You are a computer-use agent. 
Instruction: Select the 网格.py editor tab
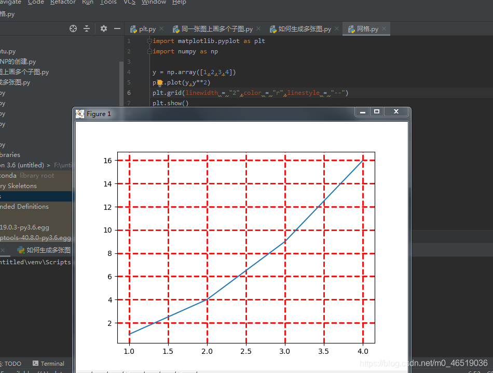[367, 29]
